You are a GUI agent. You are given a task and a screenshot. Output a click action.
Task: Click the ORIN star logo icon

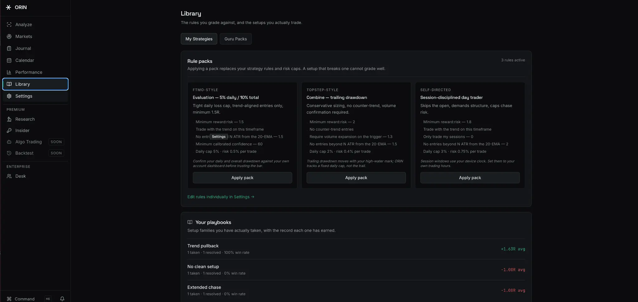point(8,7)
